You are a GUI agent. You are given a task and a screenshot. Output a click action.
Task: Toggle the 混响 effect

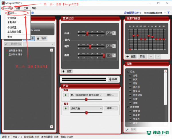[130, 103]
